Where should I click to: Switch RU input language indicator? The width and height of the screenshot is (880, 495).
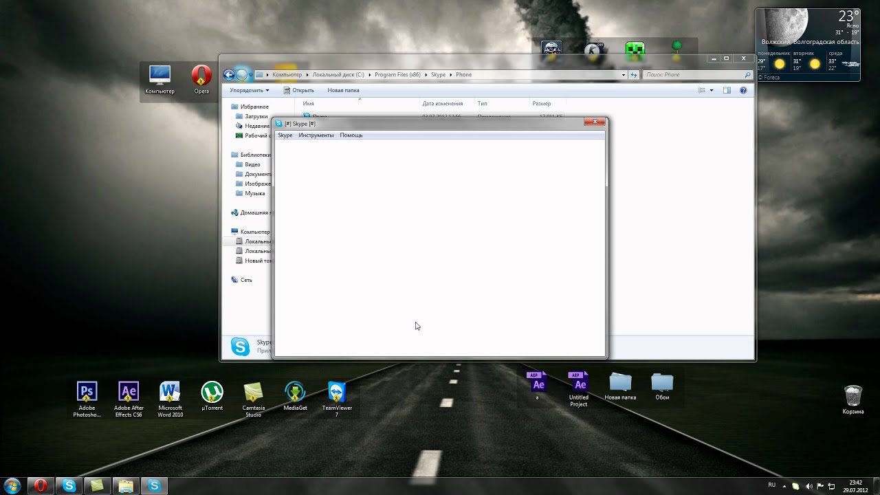[x=772, y=485]
